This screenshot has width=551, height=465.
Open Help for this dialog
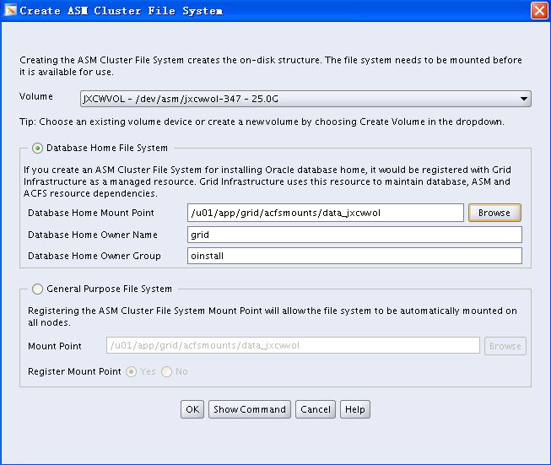click(355, 409)
